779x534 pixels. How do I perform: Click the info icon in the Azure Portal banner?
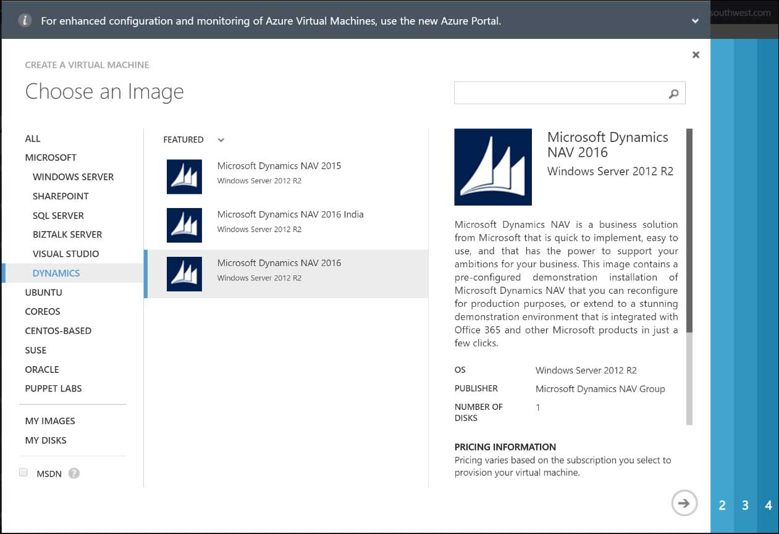point(23,20)
